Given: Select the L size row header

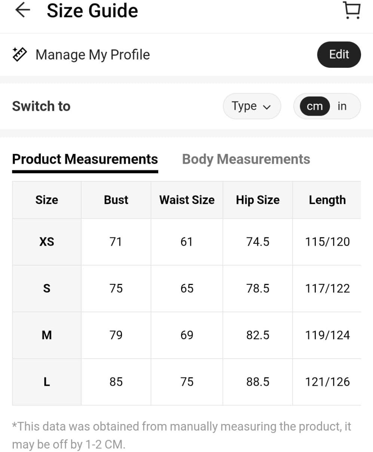Looking at the screenshot, I should (x=47, y=382).
